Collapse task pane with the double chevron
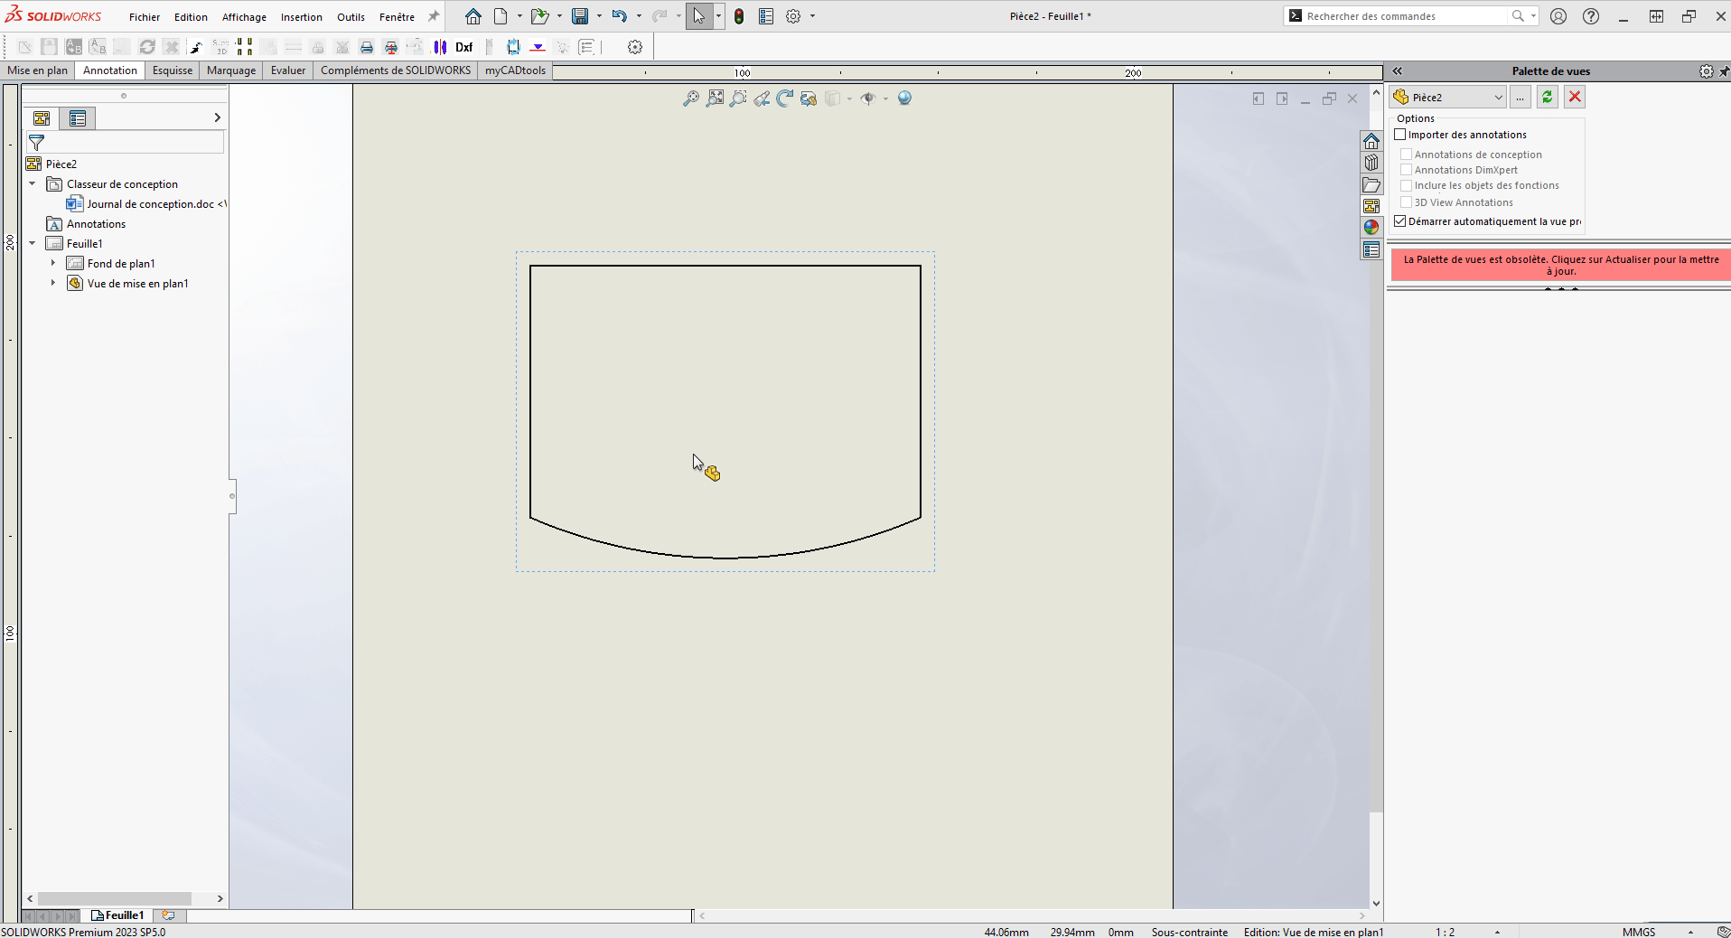The width and height of the screenshot is (1731, 938). pyautogui.click(x=1398, y=71)
